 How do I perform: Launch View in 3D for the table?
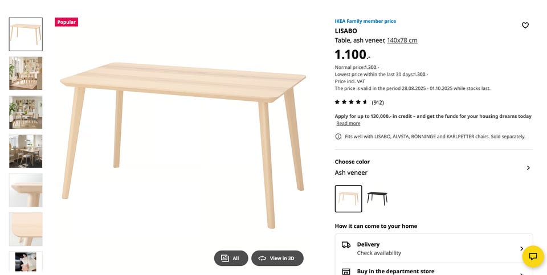click(x=277, y=258)
